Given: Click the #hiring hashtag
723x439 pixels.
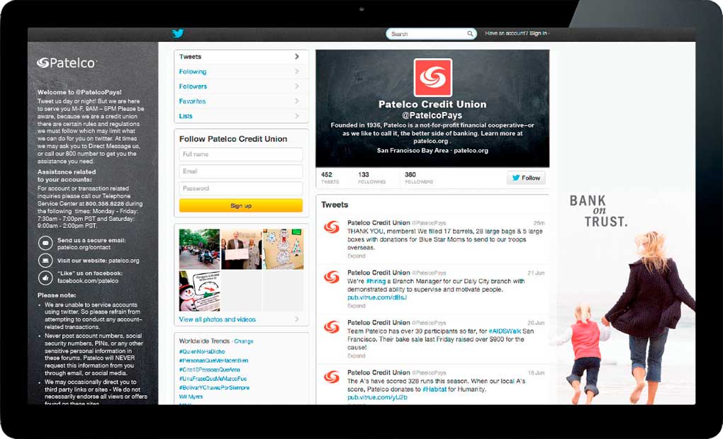Looking at the screenshot, I should click(376, 281).
